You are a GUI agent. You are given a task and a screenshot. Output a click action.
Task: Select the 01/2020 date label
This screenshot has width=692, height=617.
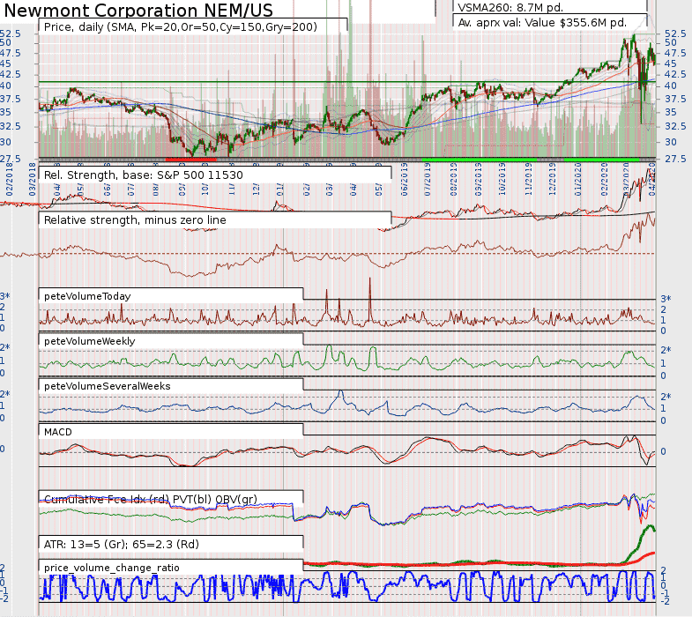tap(578, 179)
